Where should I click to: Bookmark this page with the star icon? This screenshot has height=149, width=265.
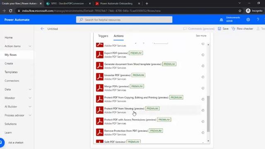tap(240, 11)
